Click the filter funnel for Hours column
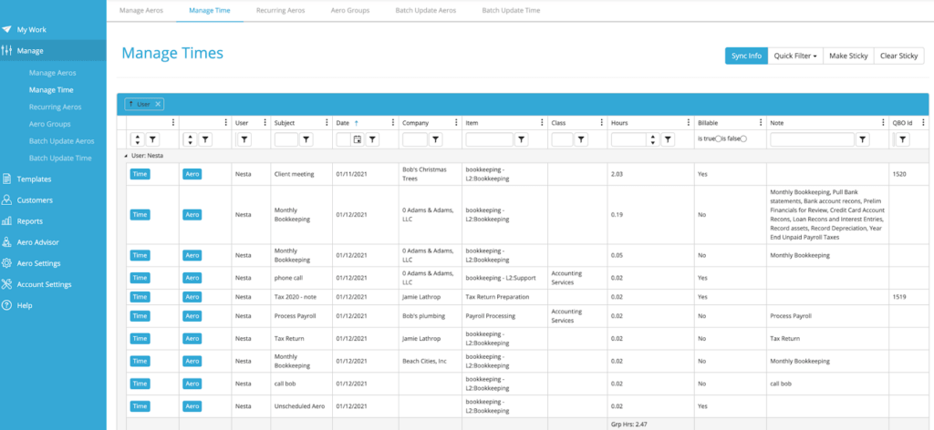Image resolution: width=934 pixels, height=430 pixels. coord(669,139)
